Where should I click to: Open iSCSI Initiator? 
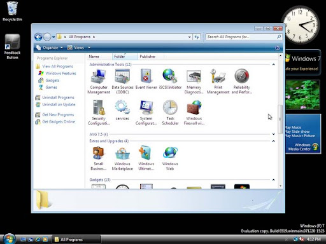tap(170, 79)
